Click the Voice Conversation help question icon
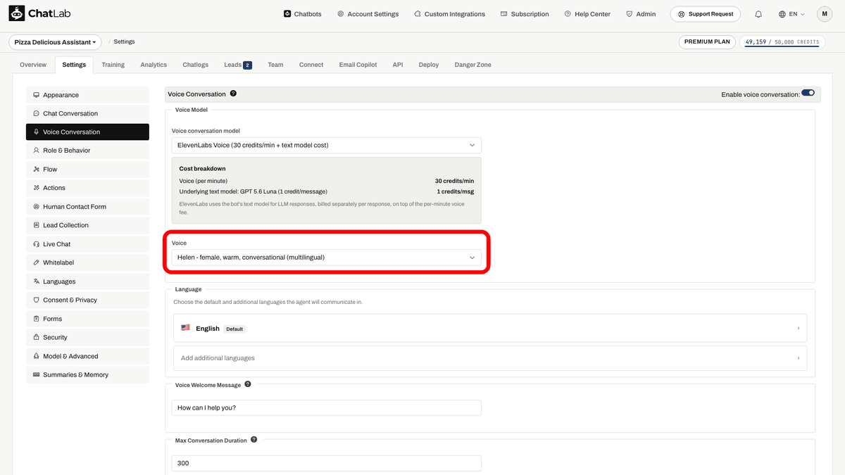 (x=233, y=94)
